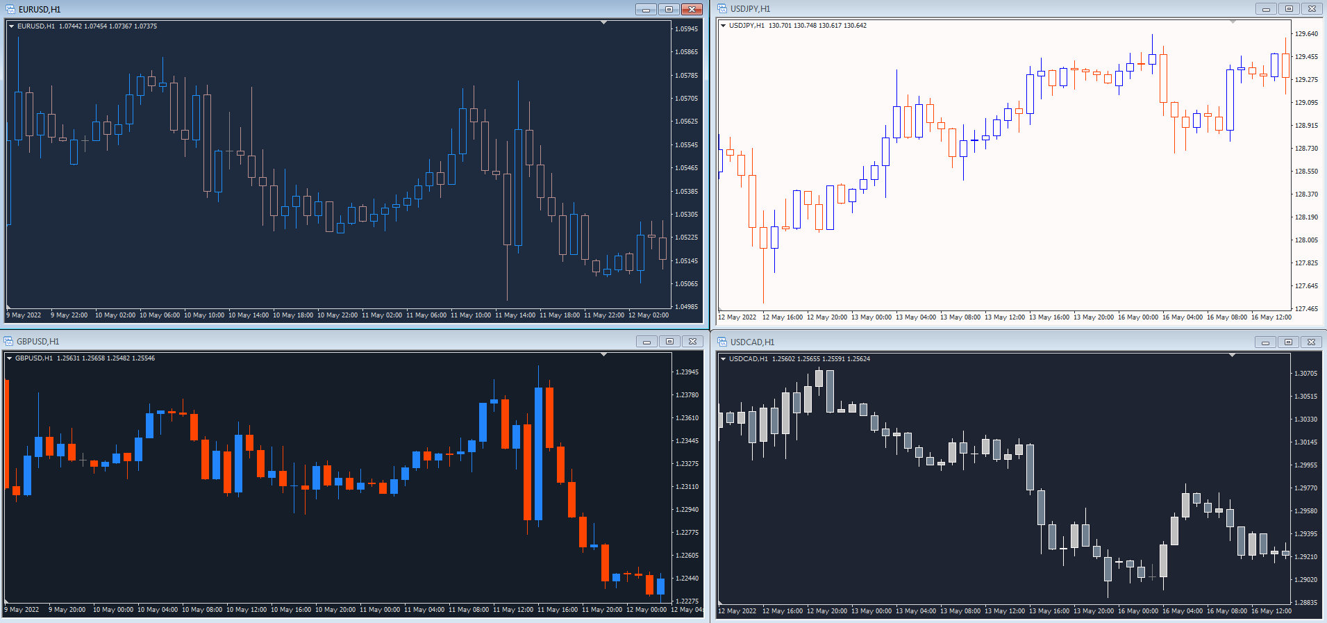Click the chart shift marker in GBPUSD chart
Viewport: 1327px width, 623px height.
click(604, 355)
